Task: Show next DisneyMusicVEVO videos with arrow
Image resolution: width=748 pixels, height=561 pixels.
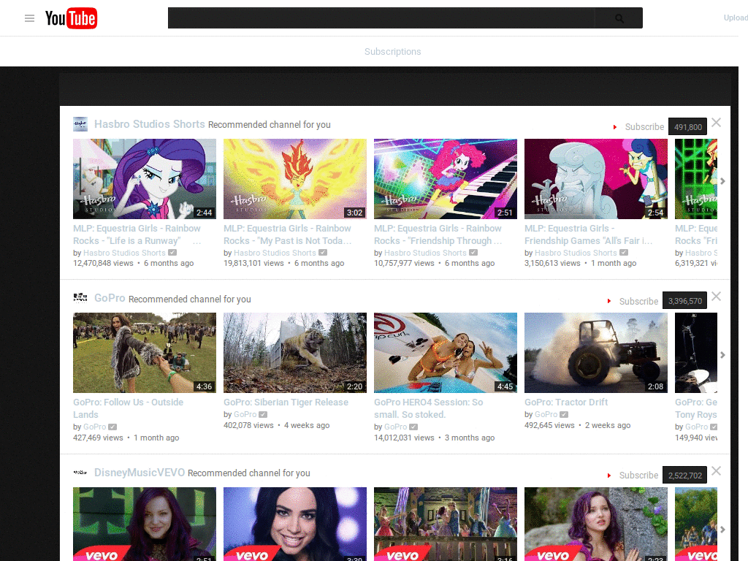Action: click(722, 529)
